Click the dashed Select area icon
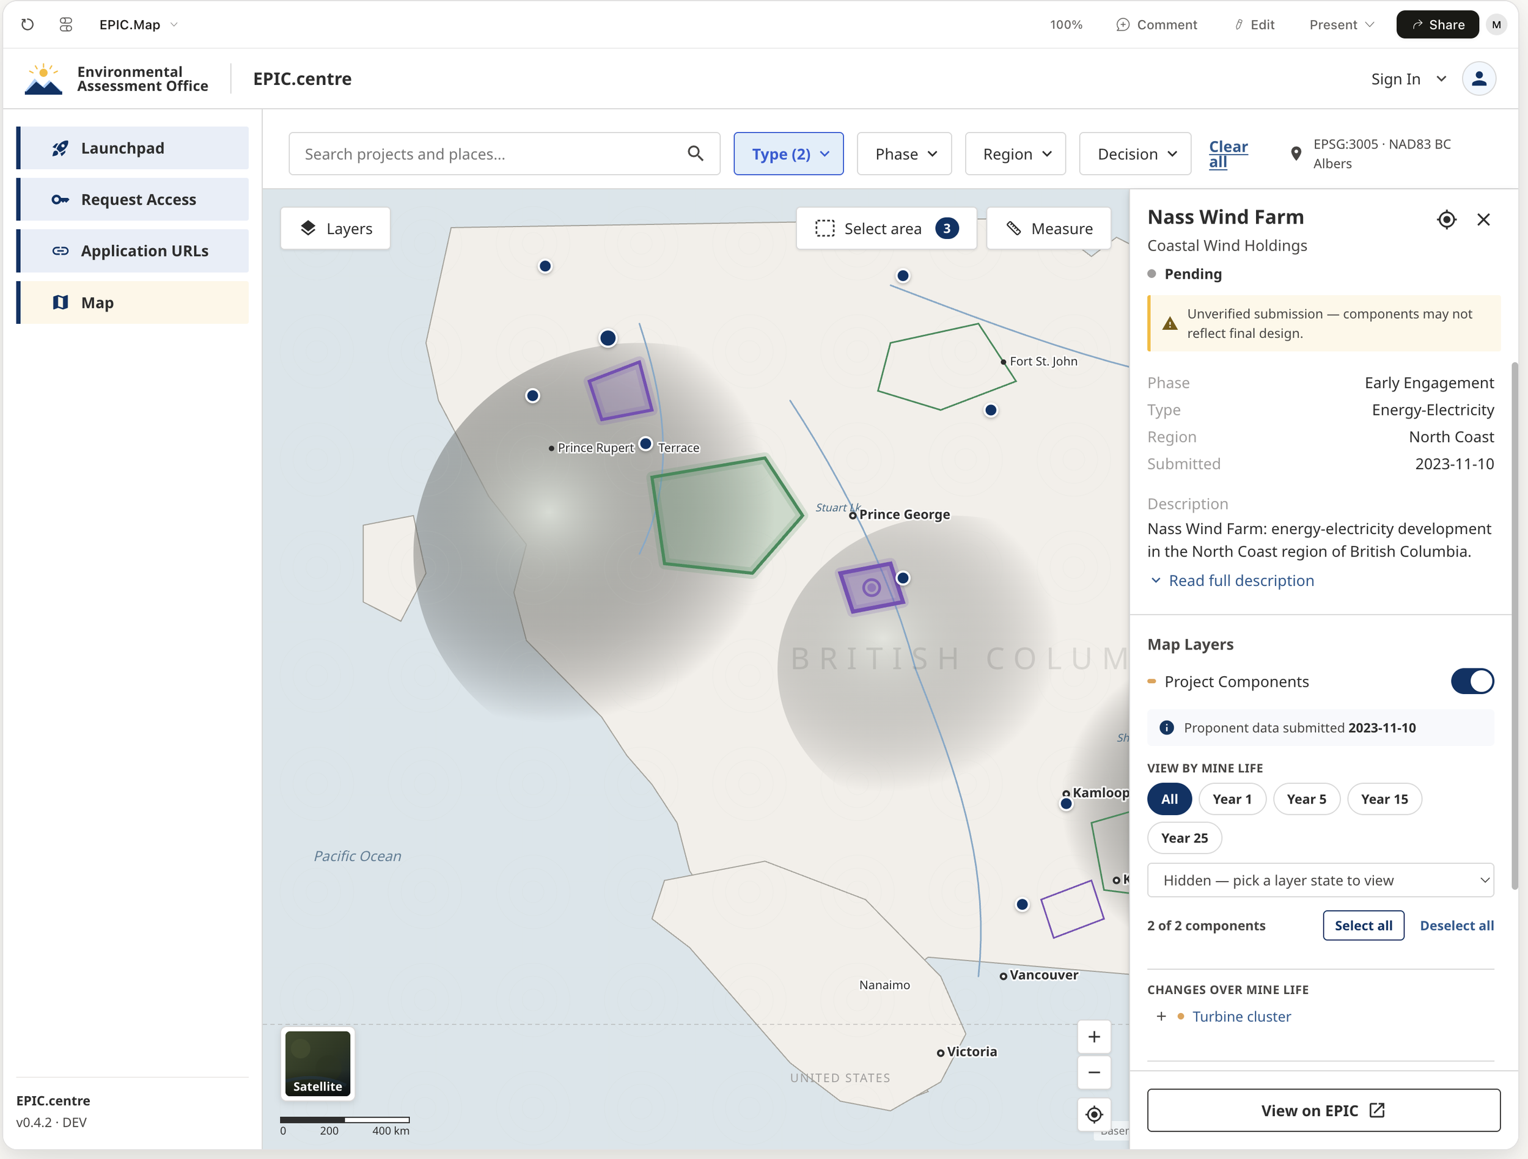Viewport: 1528px width, 1159px height. [x=825, y=229]
